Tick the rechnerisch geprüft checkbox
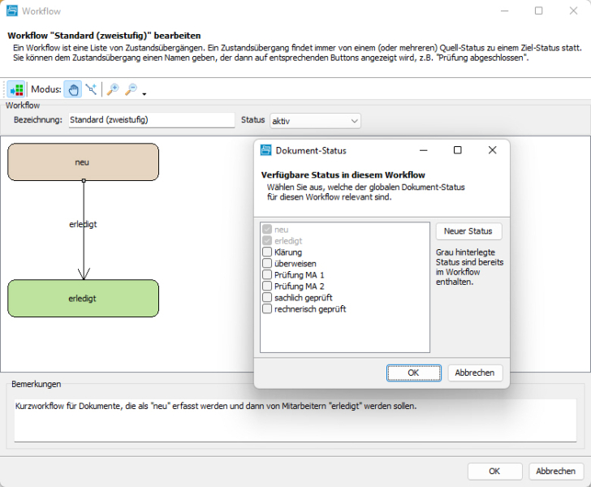Screen dimensions: 591x487 click(267, 308)
